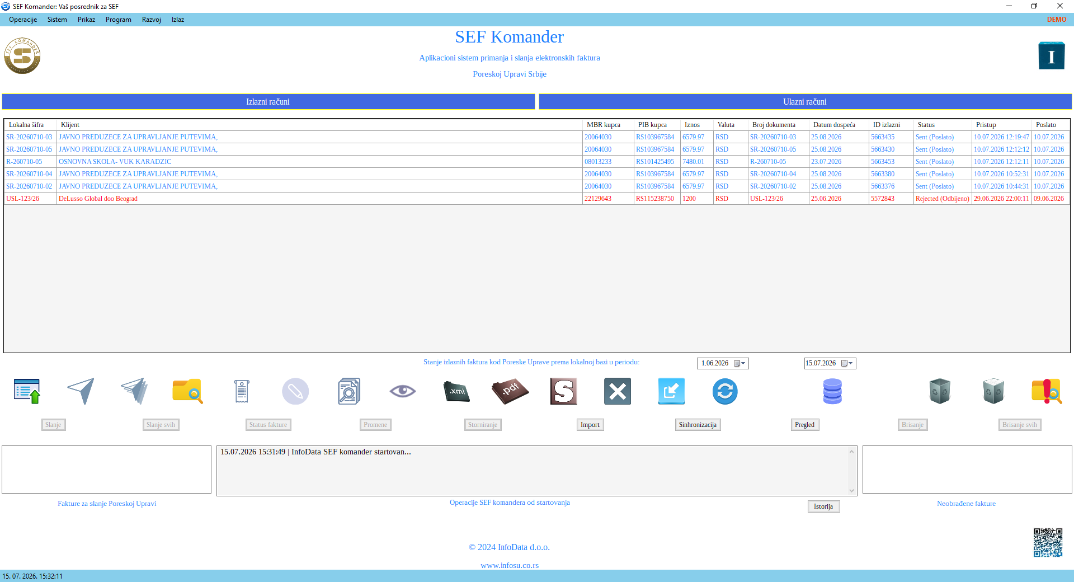Viewport: 1074px width, 582px height.
Task: Click the folder with exclamation mark icon
Action: click(1047, 391)
